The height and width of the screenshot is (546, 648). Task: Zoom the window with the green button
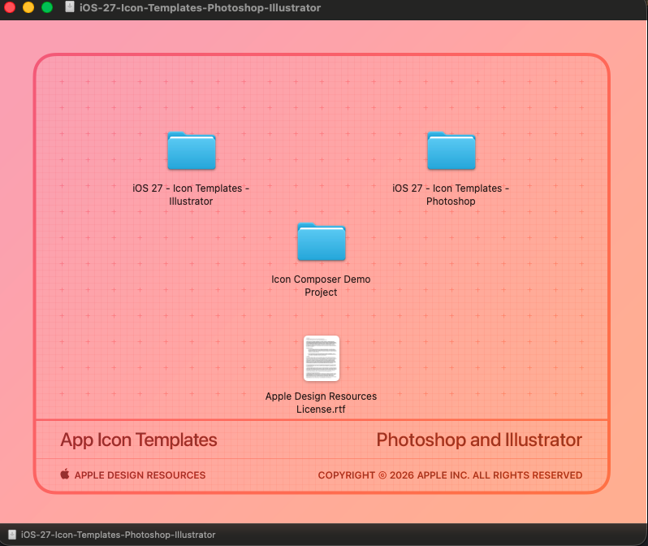pyautogui.click(x=47, y=7)
